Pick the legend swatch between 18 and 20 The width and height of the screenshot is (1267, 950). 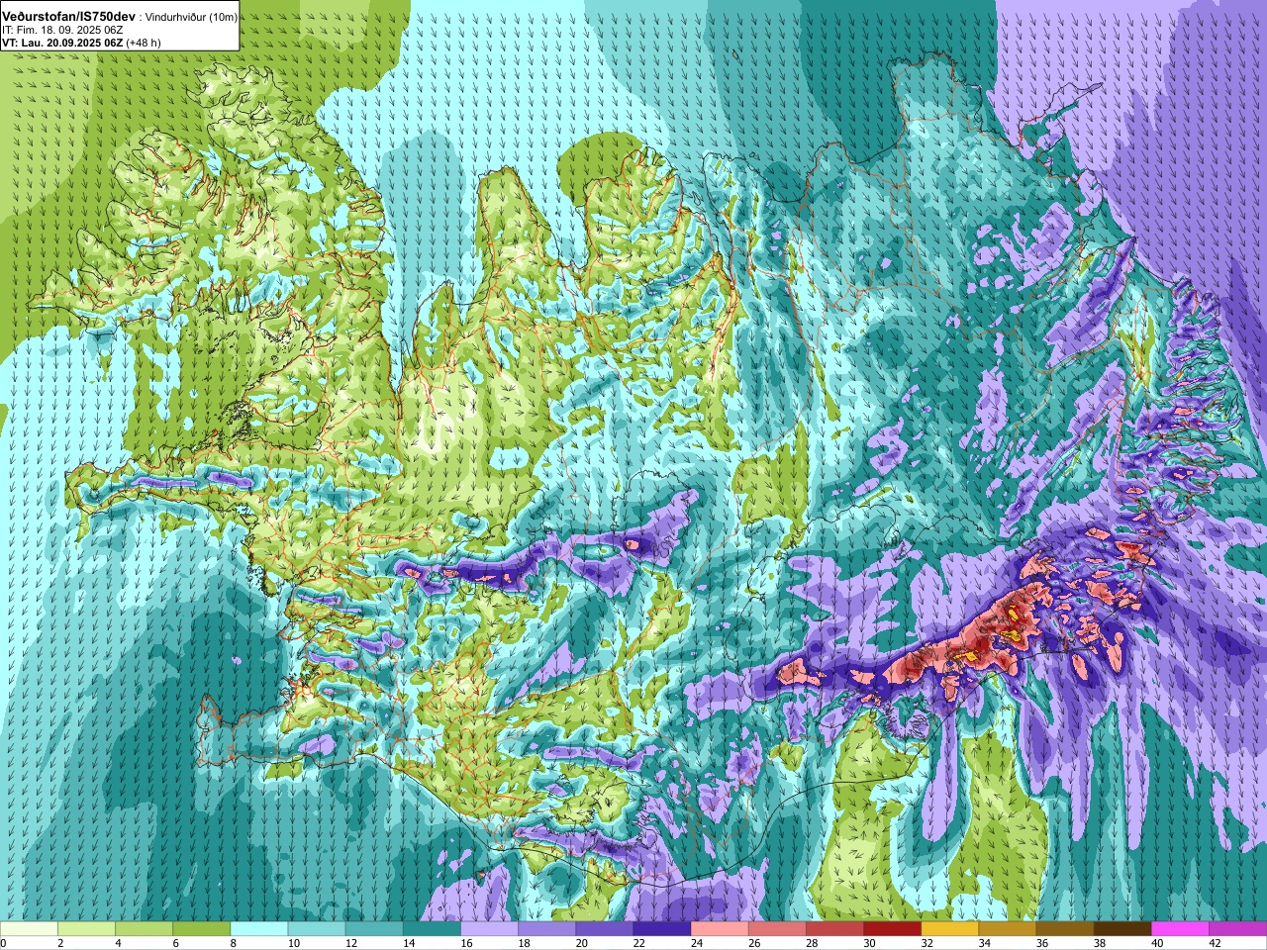(x=547, y=929)
